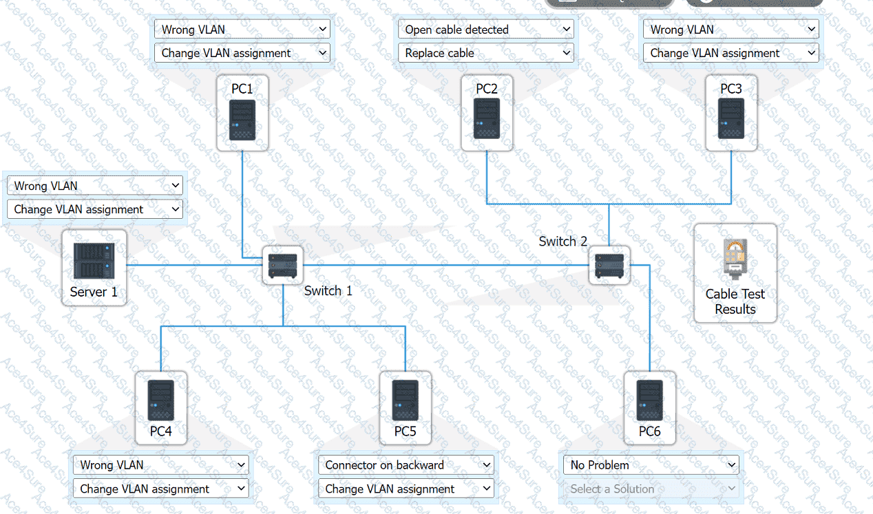Click the Server 1 rack icon
This screenshot has width=873, height=514.
(94, 261)
